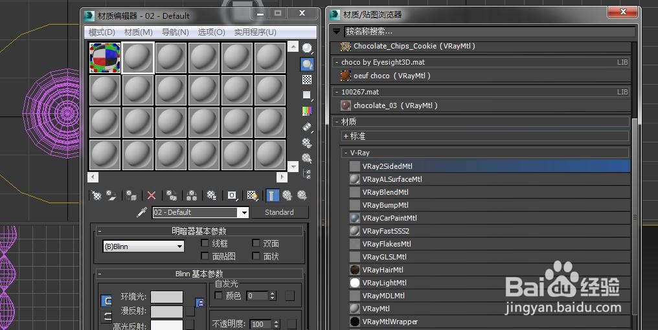The height and width of the screenshot is (330, 658).
Task: Click the map button beside 自发光 value
Action: coord(290,296)
